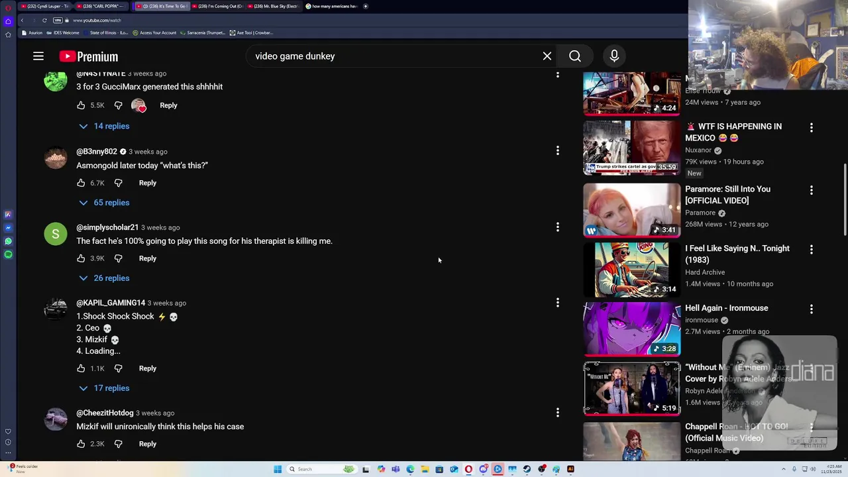Open options menu for the @B3nny802 comment

[558, 151]
